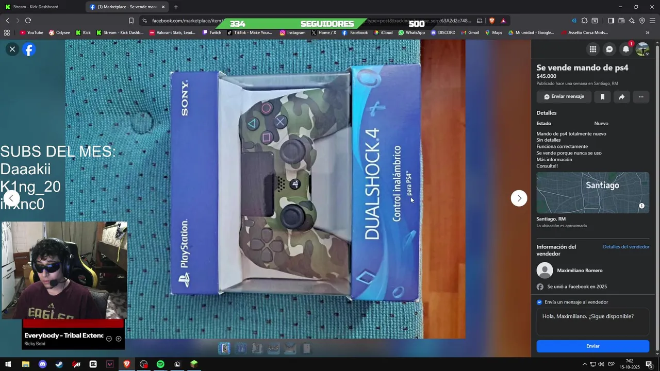Viewport: 660px width, 371px height.
Task: Open the Windows notification center
Action: [649, 364]
